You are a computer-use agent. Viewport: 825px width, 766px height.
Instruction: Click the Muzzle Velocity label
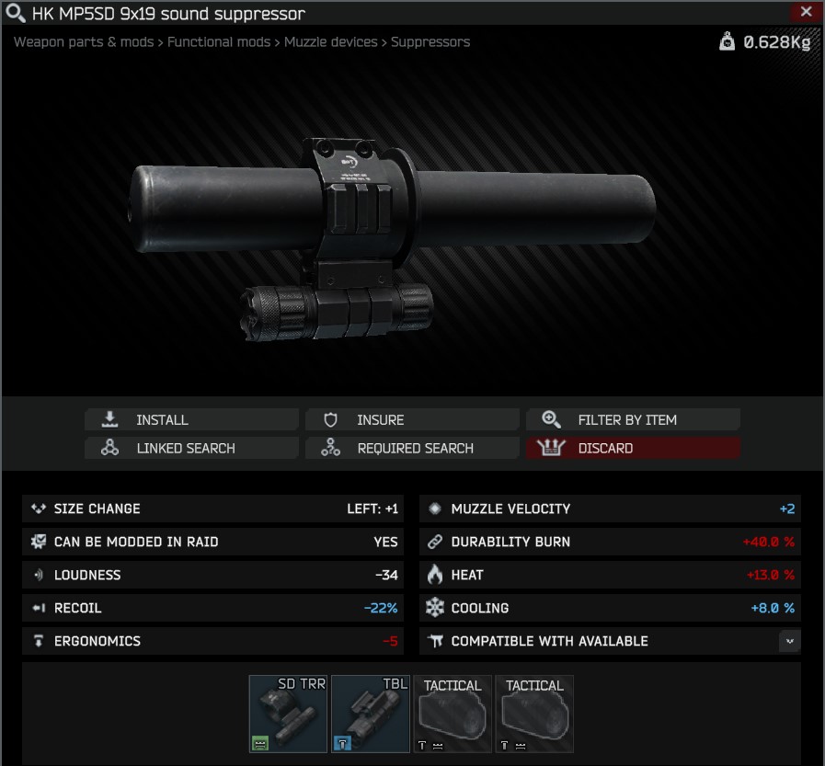tap(510, 509)
